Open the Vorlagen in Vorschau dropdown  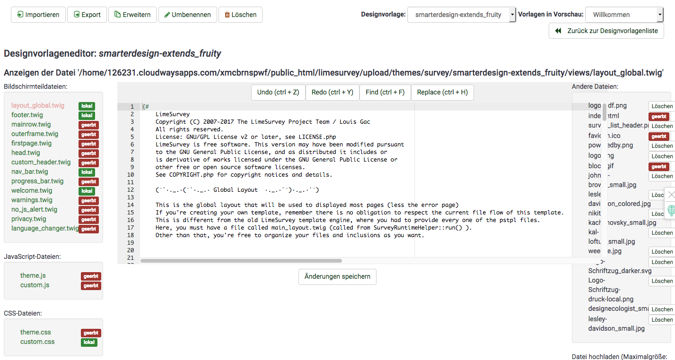pos(624,15)
